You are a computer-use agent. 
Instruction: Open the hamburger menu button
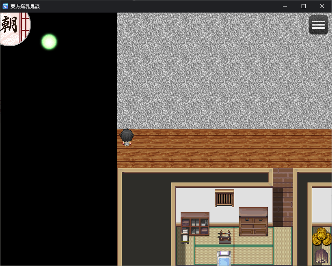click(318, 25)
